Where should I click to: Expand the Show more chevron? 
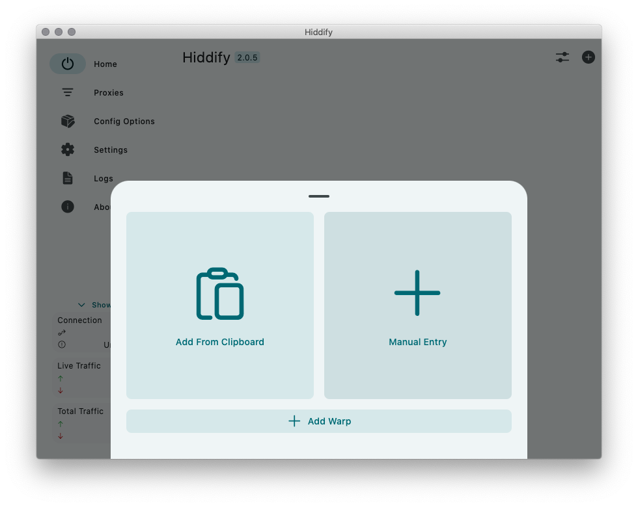click(x=81, y=305)
